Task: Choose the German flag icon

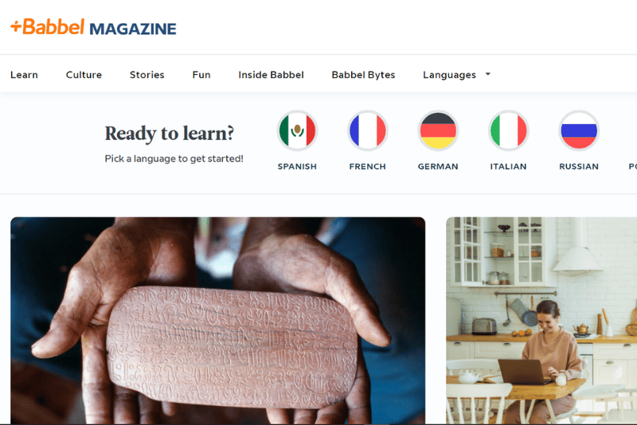Action: 438,131
